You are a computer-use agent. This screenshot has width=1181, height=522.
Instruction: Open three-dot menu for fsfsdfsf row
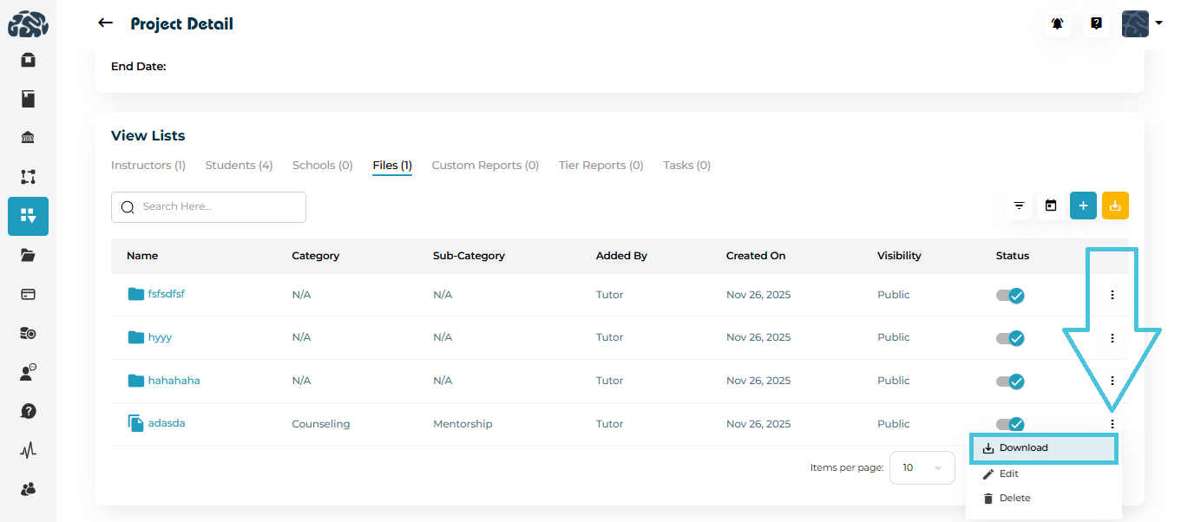1112,295
